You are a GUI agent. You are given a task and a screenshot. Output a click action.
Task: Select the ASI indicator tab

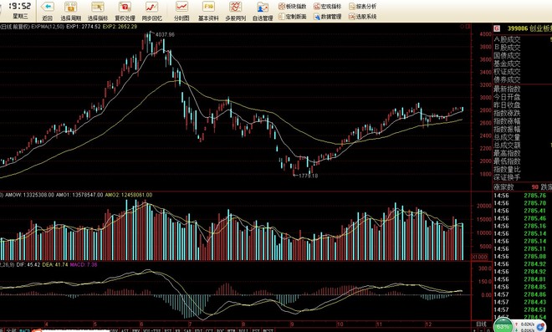125,329
